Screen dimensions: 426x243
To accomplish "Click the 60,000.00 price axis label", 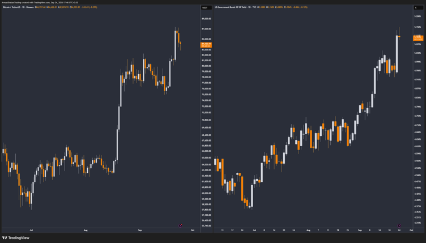I will (206, 193).
